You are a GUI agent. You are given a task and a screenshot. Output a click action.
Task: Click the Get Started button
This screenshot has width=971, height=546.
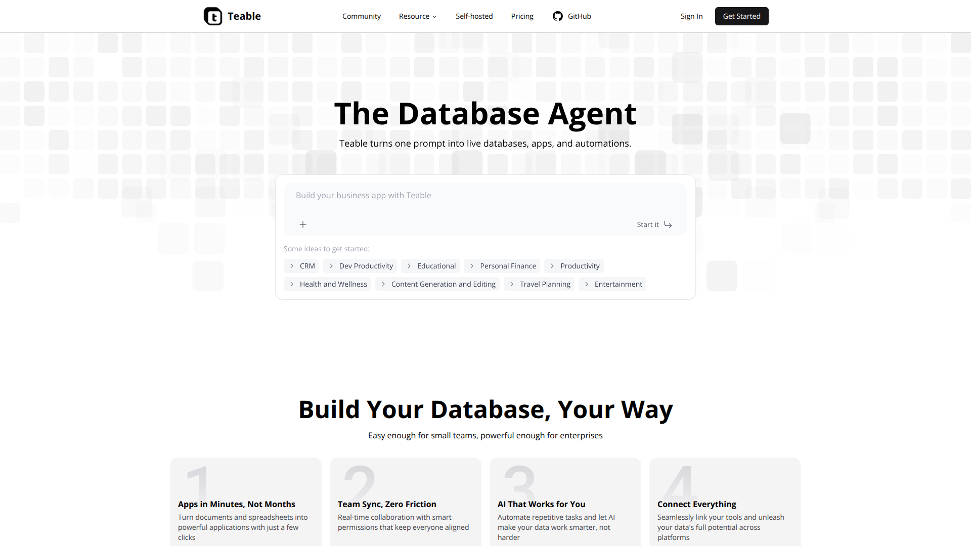click(741, 16)
